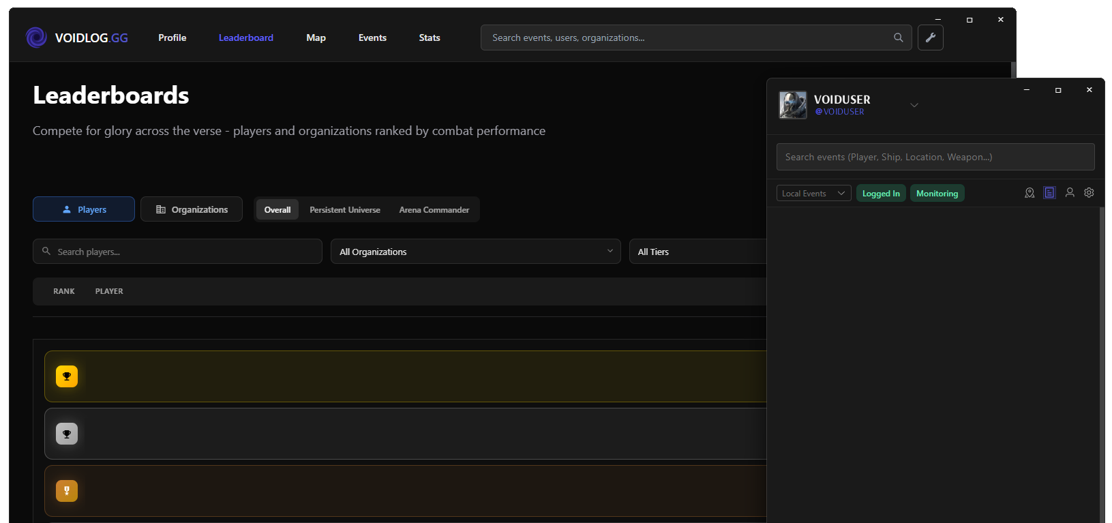The height and width of the screenshot is (523, 1112).
Task: Focus the Search events field in VOIDUSER window
Action: 935,157
